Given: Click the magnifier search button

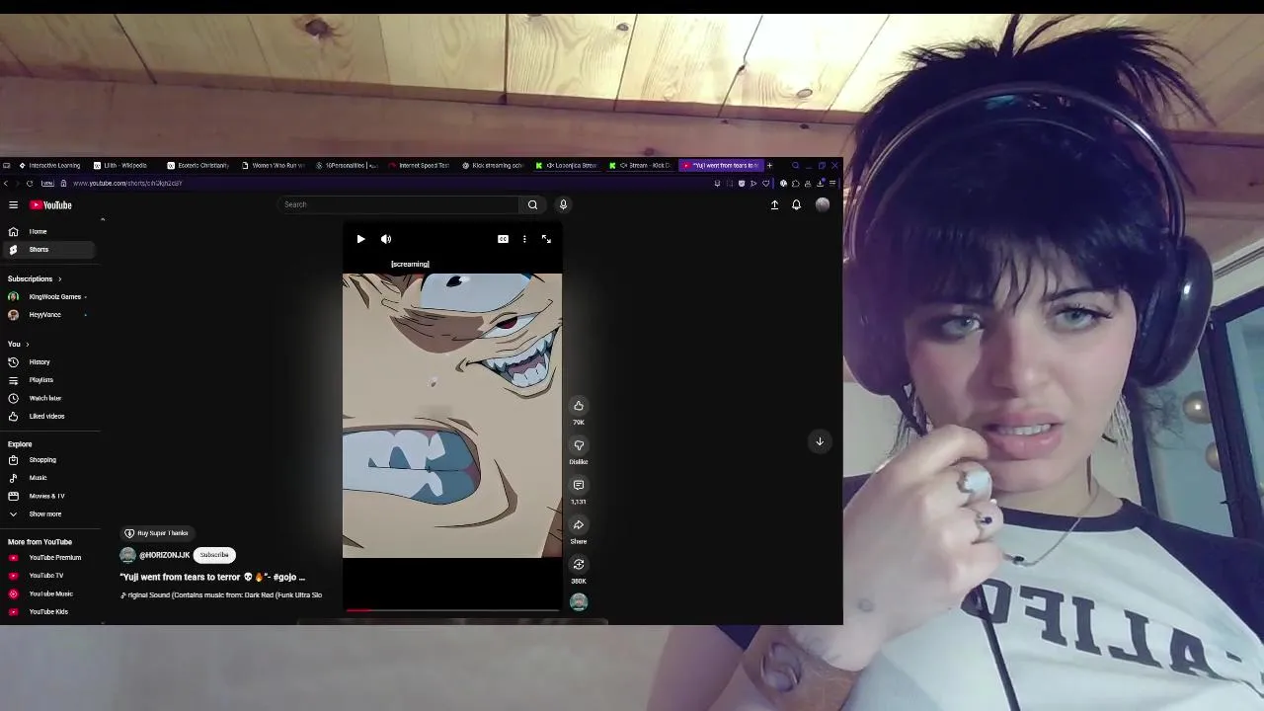Looking at the screenshot, I should pos(532,204).
